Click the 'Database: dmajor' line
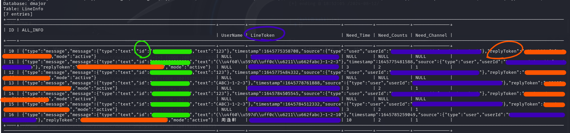 click(x=25, y=4)
